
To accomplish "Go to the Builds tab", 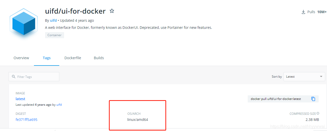I will pyautogui.click(x=99, y=58).
